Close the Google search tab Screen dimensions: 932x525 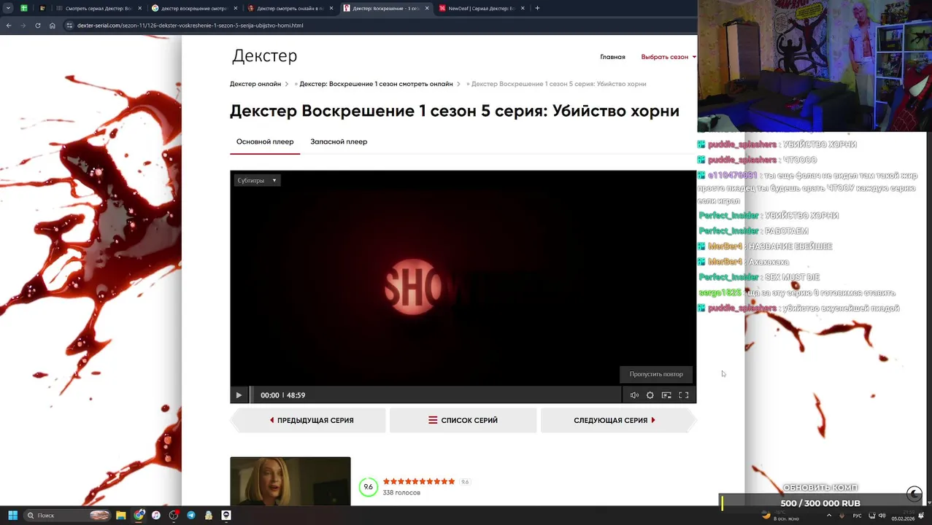coord(235,8)
